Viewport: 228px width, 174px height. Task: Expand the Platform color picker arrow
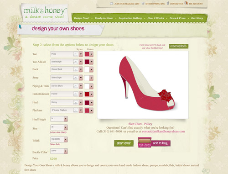[x=92, y=111]
